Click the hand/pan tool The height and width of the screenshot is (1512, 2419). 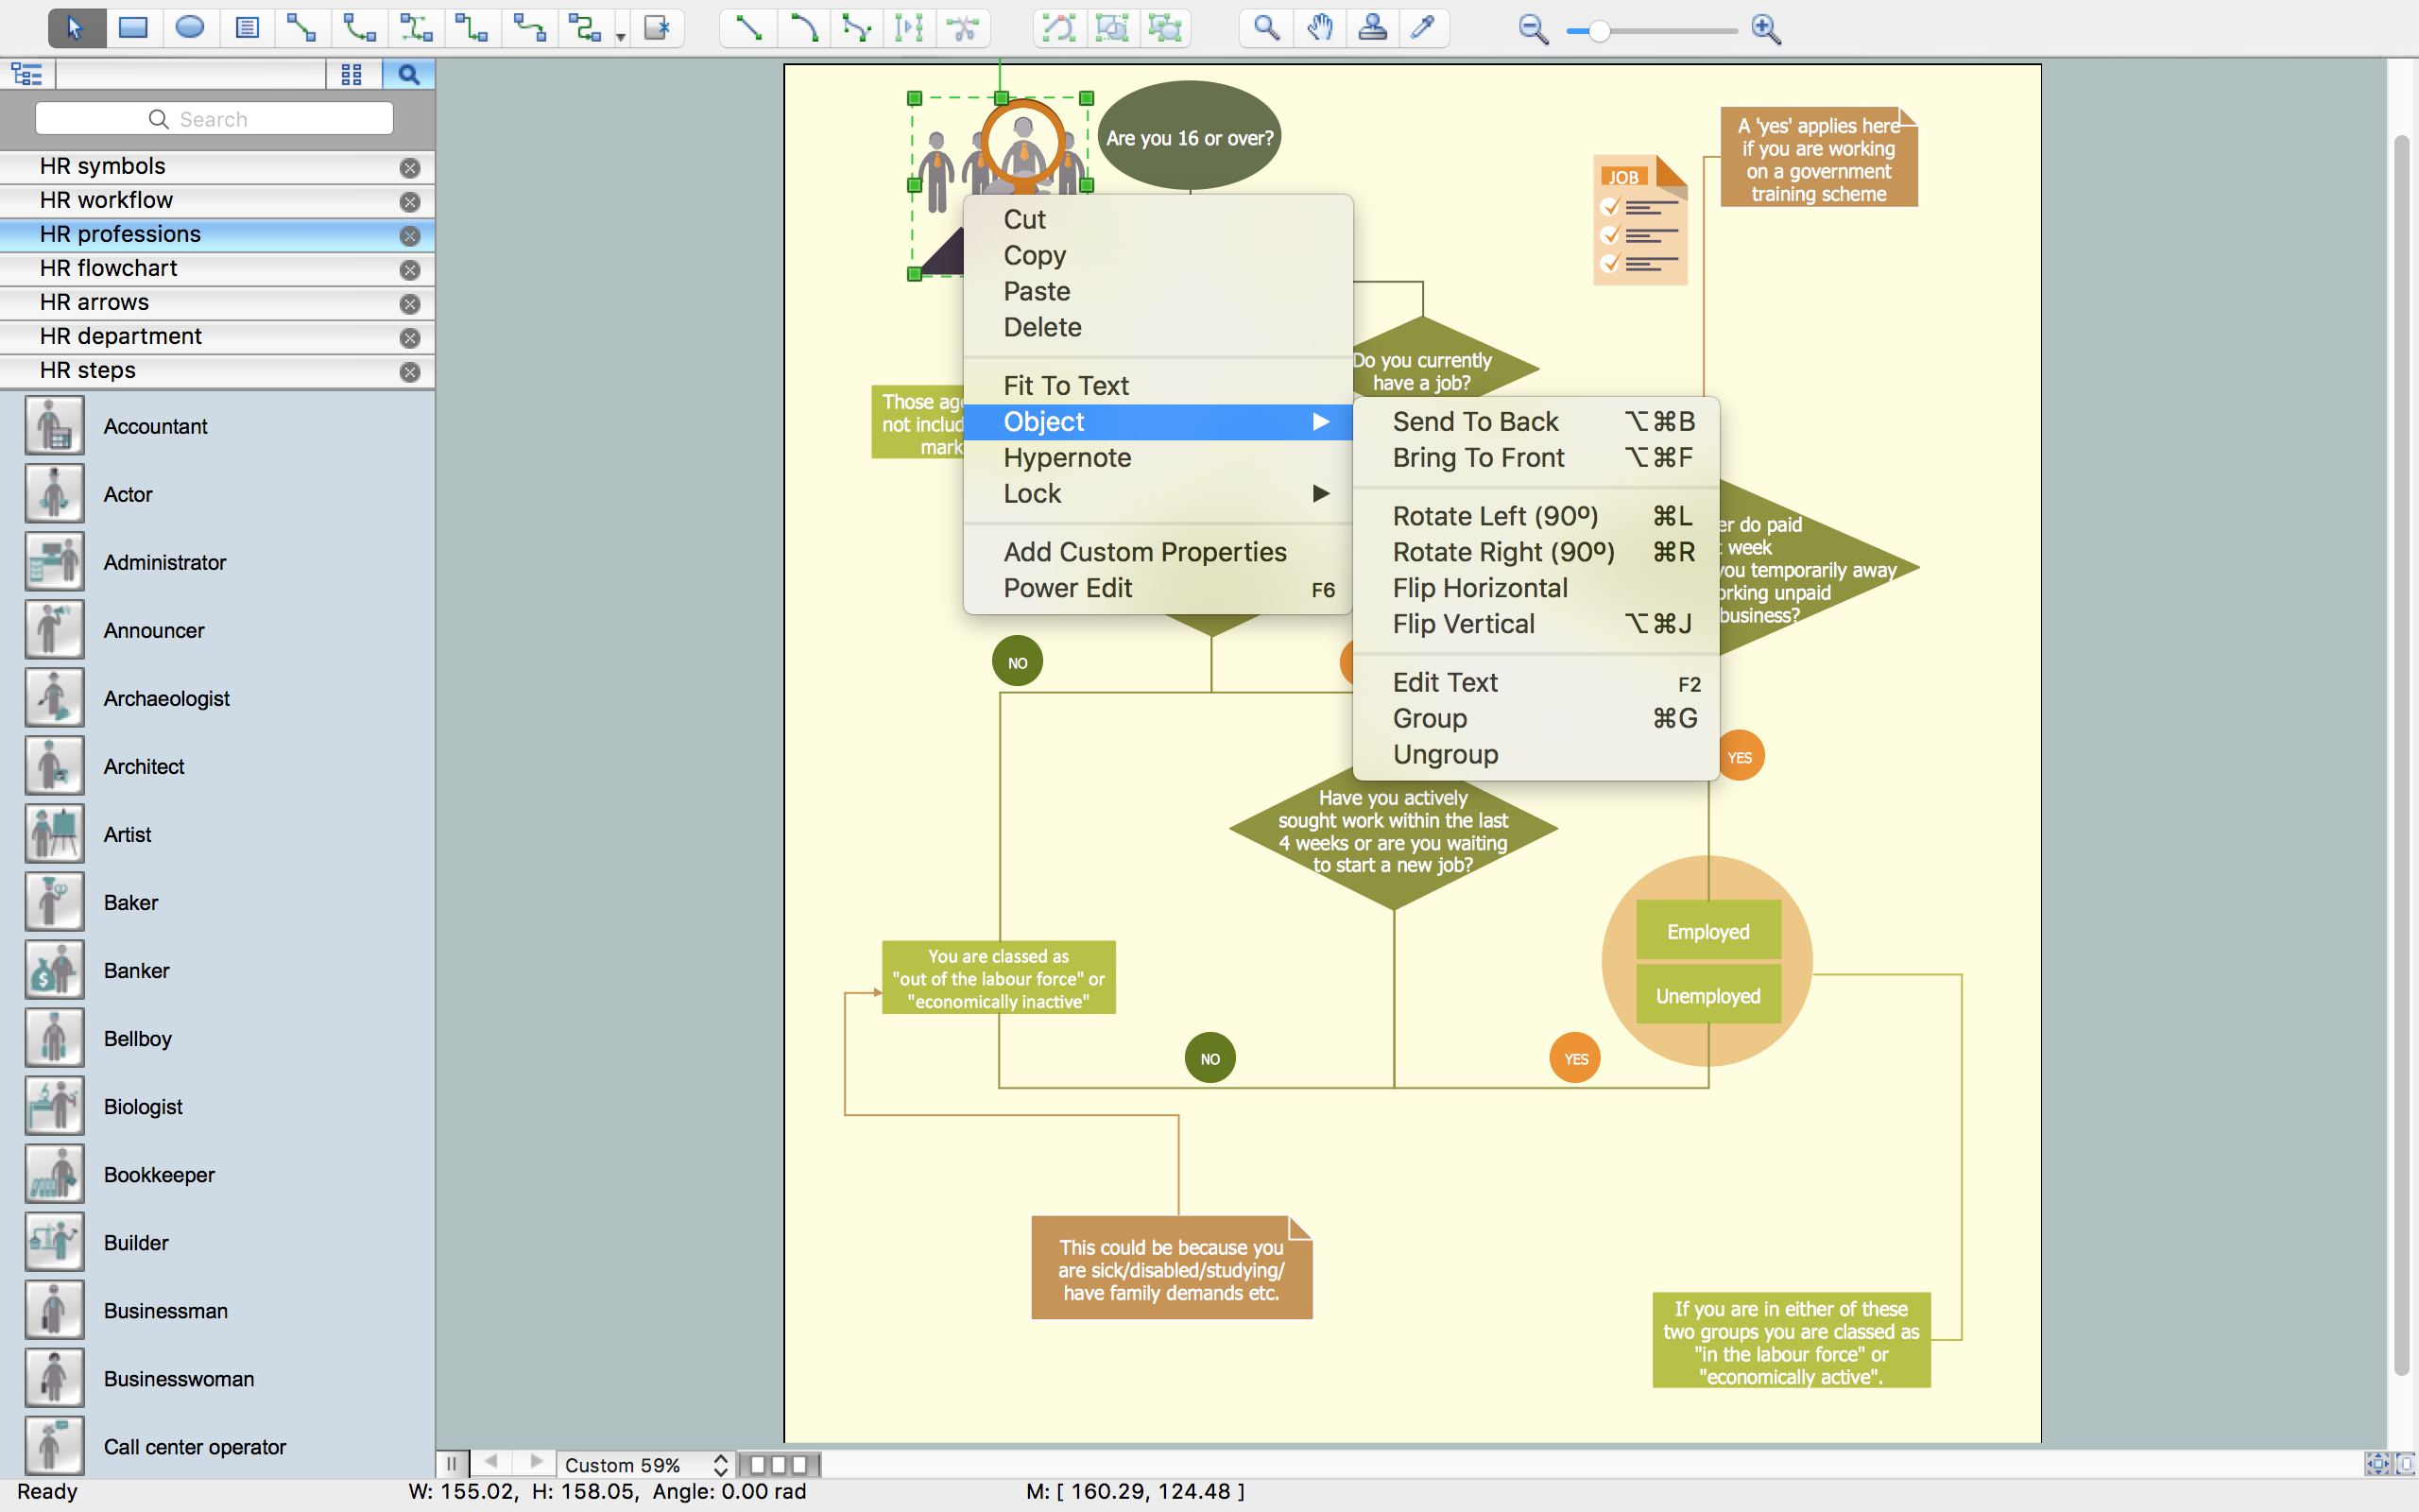[x=1318, y=29]
